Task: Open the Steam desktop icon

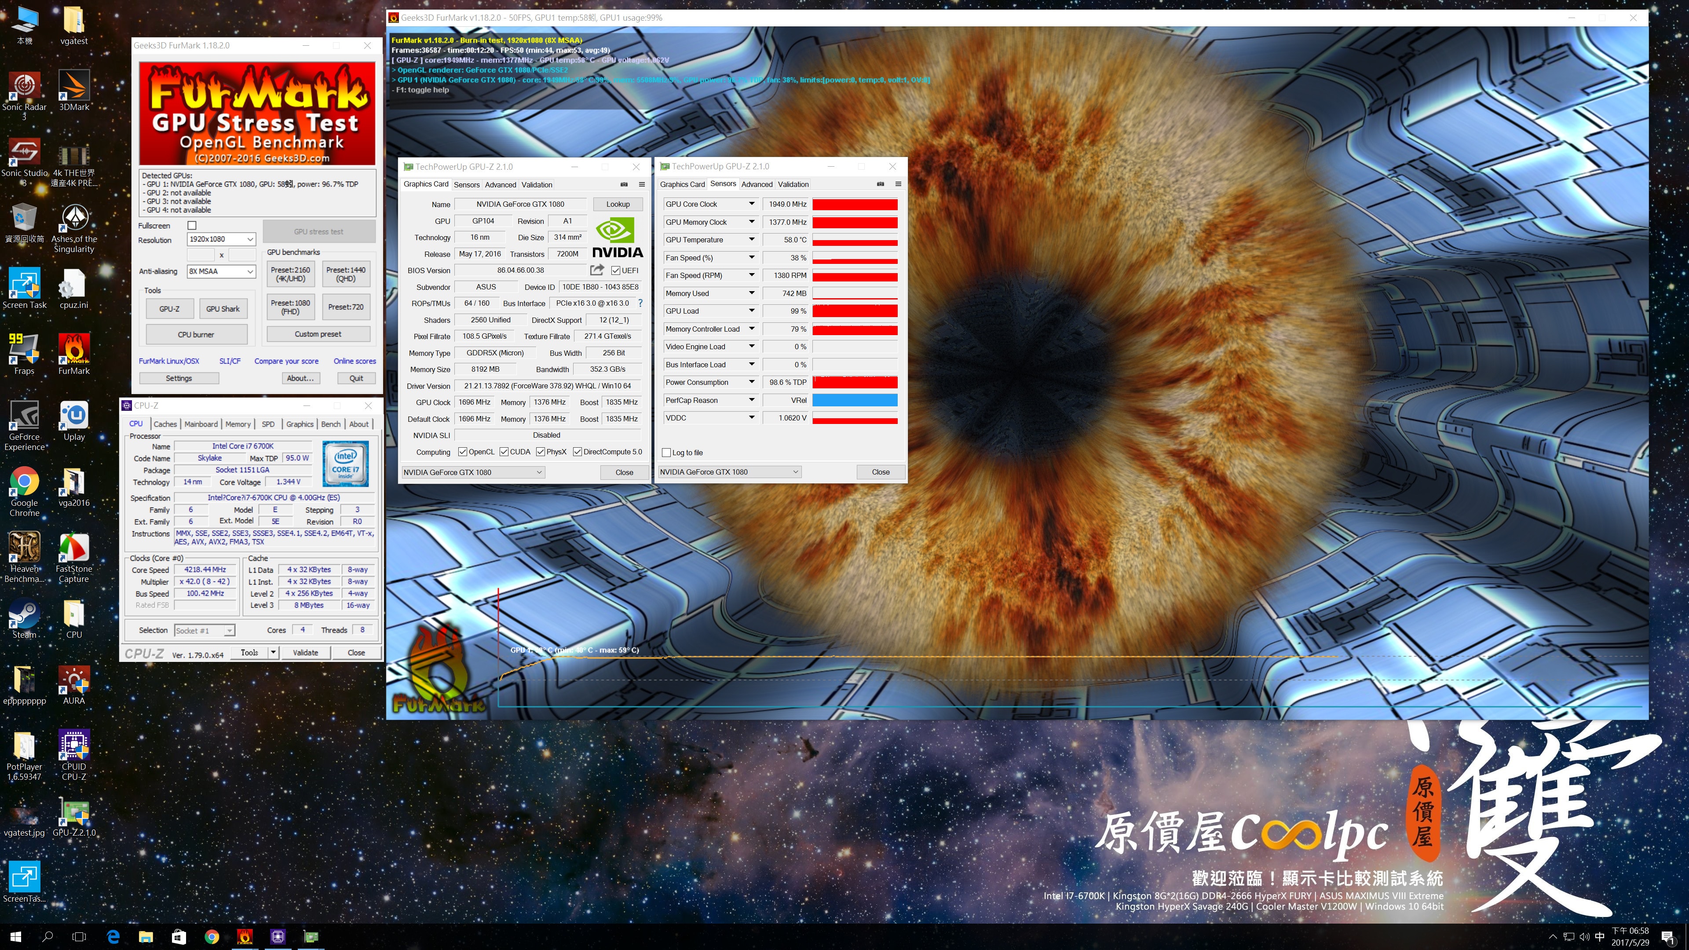Action: point(24,619)
